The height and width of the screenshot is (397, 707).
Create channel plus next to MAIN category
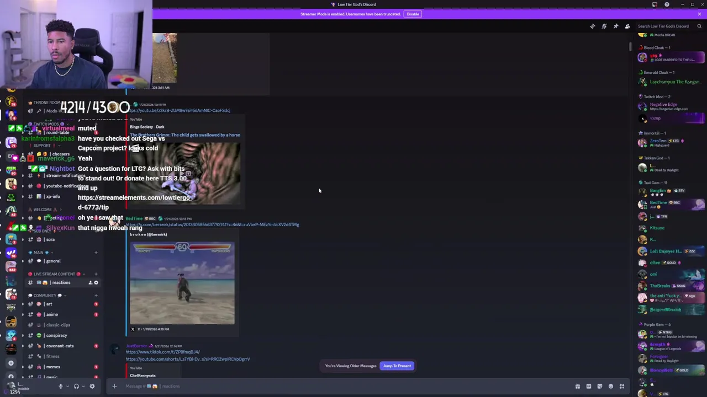point(96,253)
